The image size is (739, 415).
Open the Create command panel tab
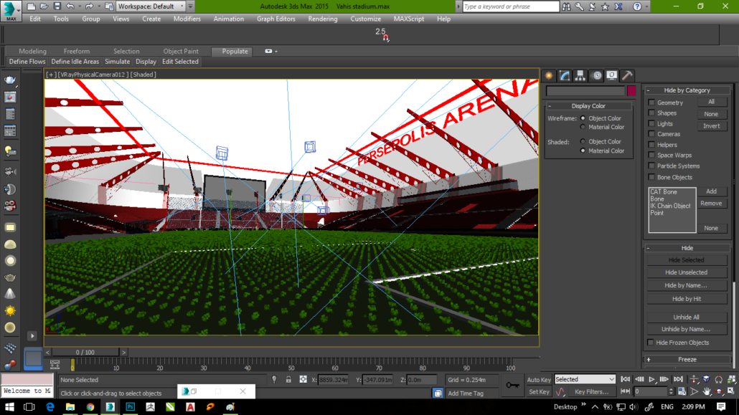[x=549, y=76]
